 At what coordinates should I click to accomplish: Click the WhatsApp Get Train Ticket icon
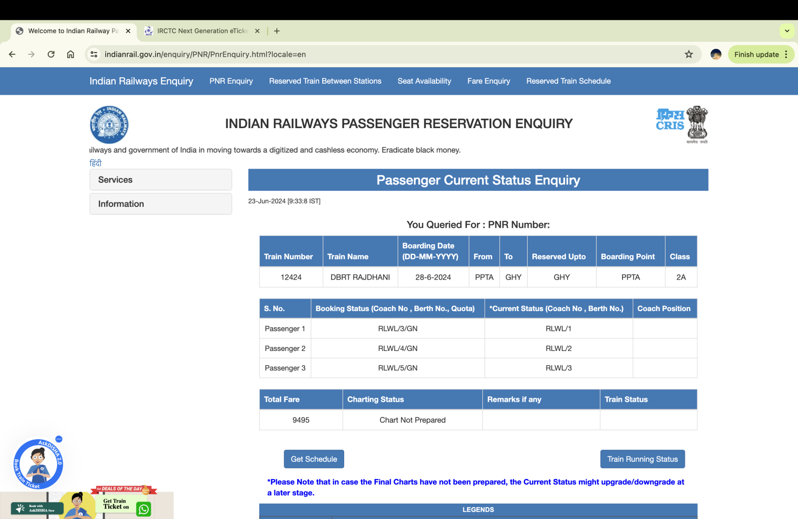[144, 509]
